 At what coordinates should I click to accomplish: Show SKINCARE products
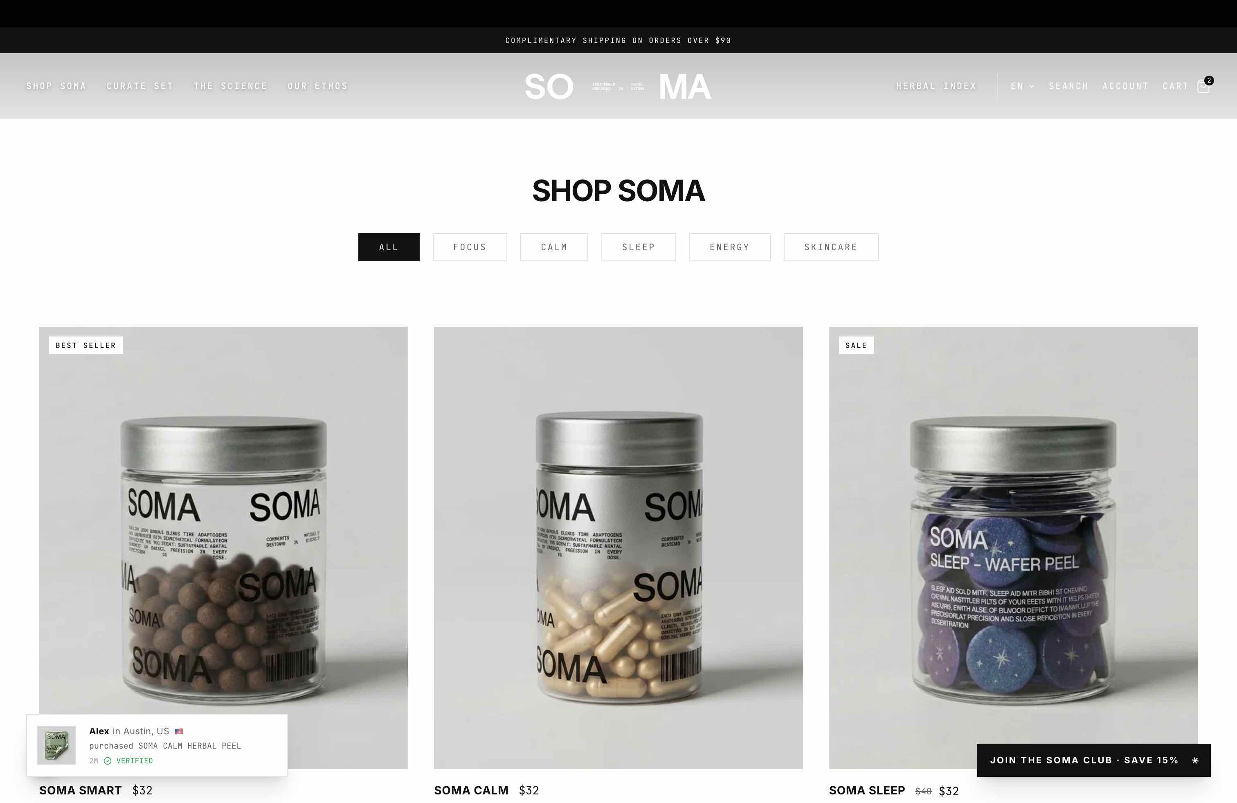point(831,247)
